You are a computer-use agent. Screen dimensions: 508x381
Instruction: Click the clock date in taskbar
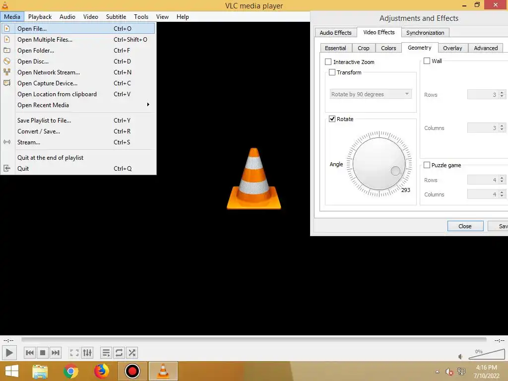[x=486, y=372]
